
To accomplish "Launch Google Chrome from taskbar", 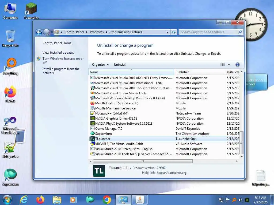I will [x=107, y=200].
